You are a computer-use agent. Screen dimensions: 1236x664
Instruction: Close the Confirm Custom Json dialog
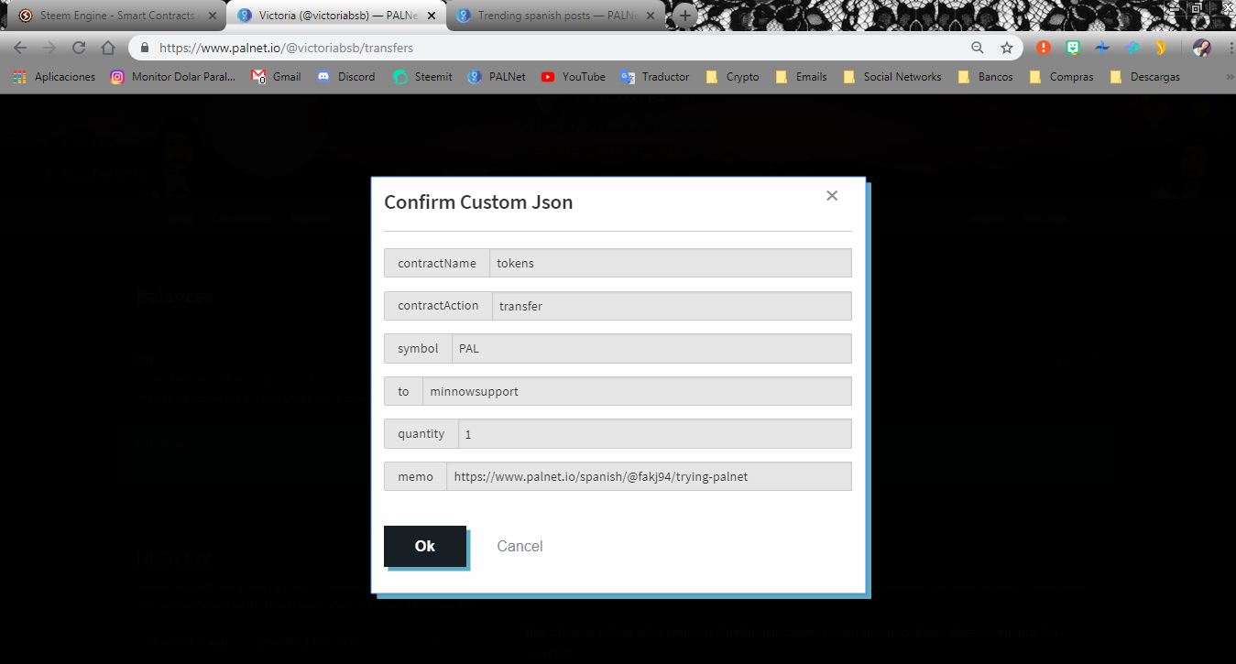tap(832, 195)
